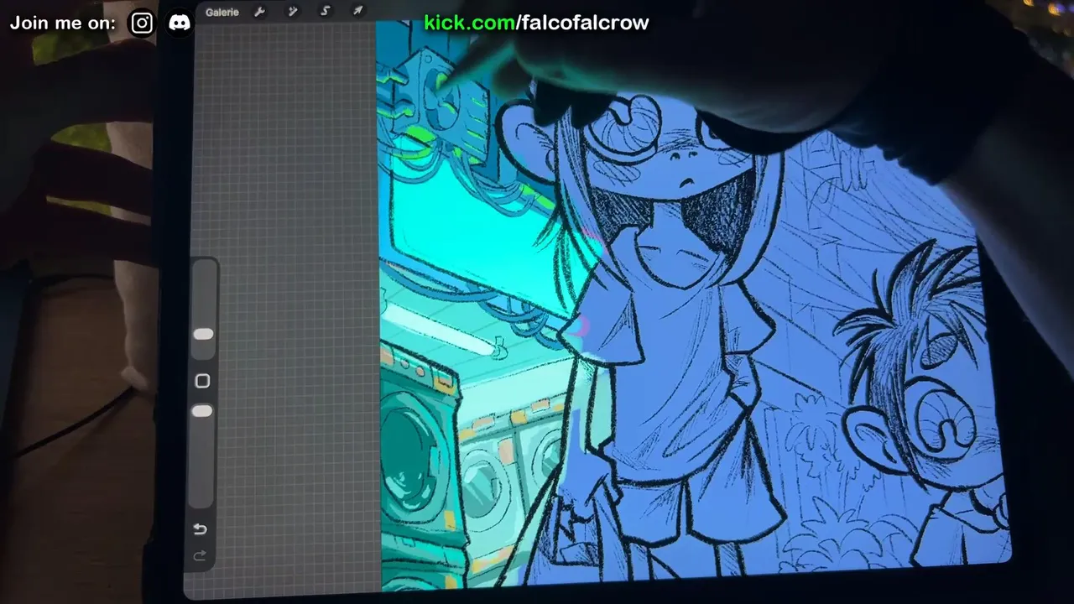
Task: Click the Discord icon in stream overlay
Action: pos(180,23)
